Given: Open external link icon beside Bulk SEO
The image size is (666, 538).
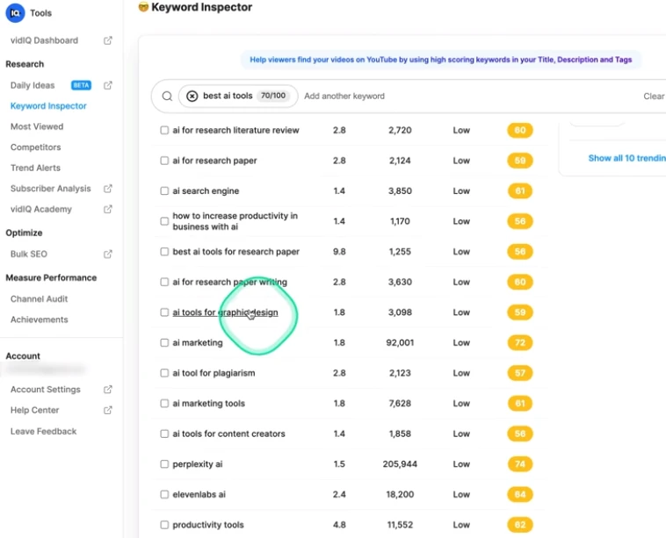Looking at the screenshot, I should 108,255.
